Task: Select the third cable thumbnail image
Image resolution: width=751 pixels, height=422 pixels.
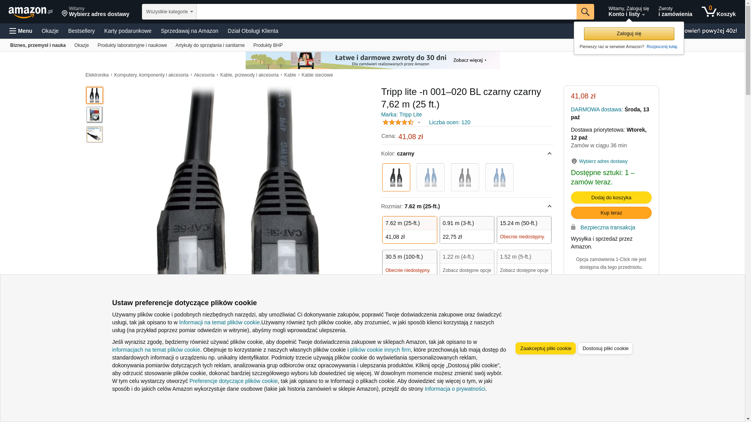Action: [x=95, y=134]
